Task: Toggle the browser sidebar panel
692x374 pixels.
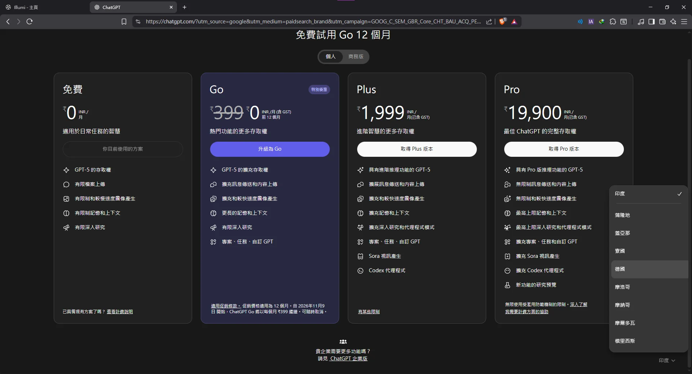Action: coord(651,22)
